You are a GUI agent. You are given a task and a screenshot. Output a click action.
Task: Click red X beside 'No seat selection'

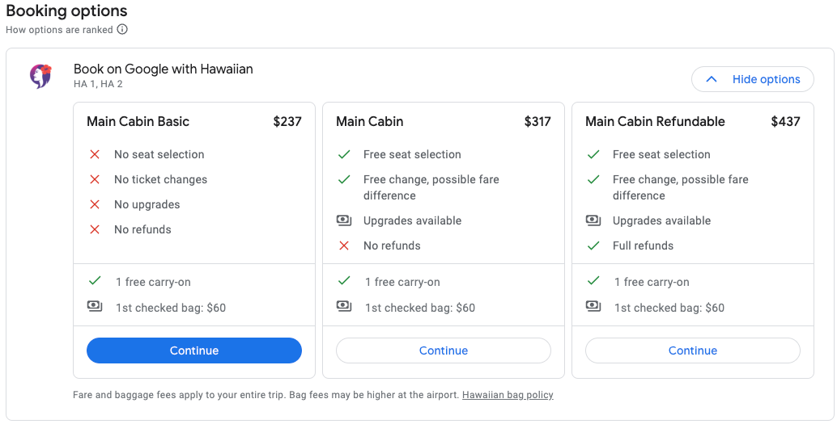coord(95,154)
